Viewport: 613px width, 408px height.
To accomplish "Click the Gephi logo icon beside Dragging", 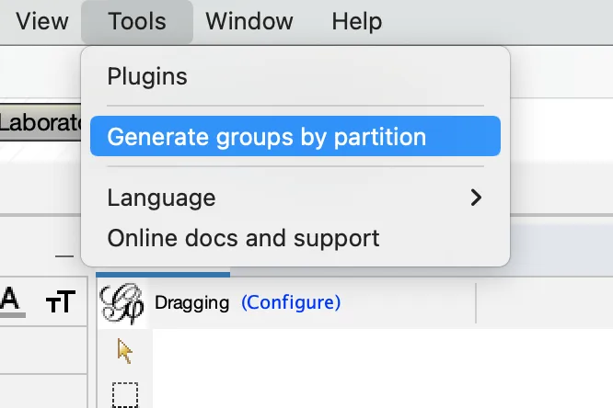I will [x=122, y=303].
